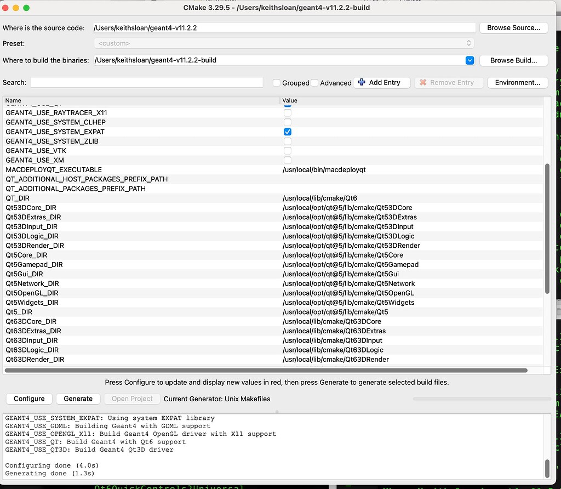Click the Browse Source button
The width and height of the screenshot is (561, 489).
513,27
